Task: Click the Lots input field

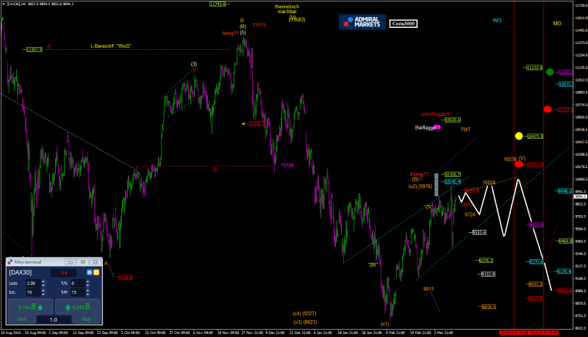Action: tap(34, 283)
